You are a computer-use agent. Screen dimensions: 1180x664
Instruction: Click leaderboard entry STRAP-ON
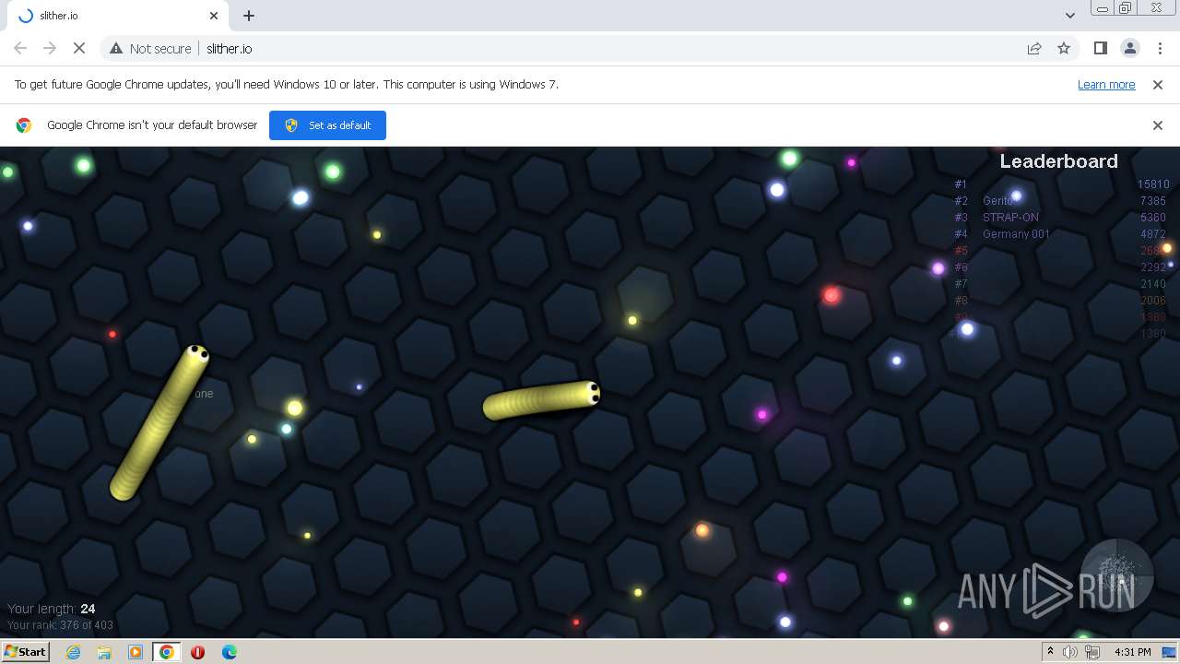click(1010, 218)
